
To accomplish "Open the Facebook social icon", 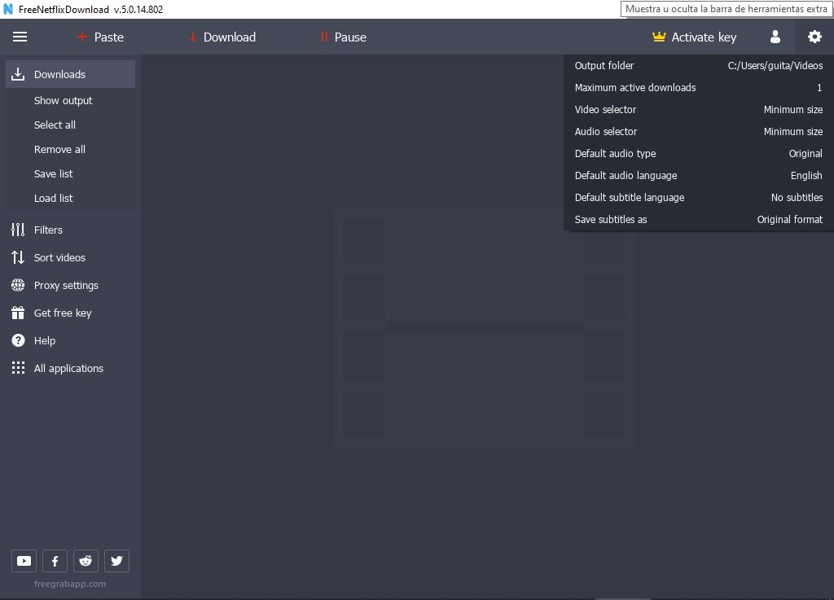I will [55, 560].
